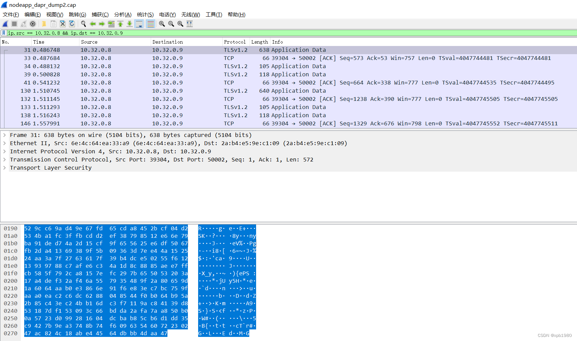
Task: Sort by the Info column header
Action: coord(424,42)
